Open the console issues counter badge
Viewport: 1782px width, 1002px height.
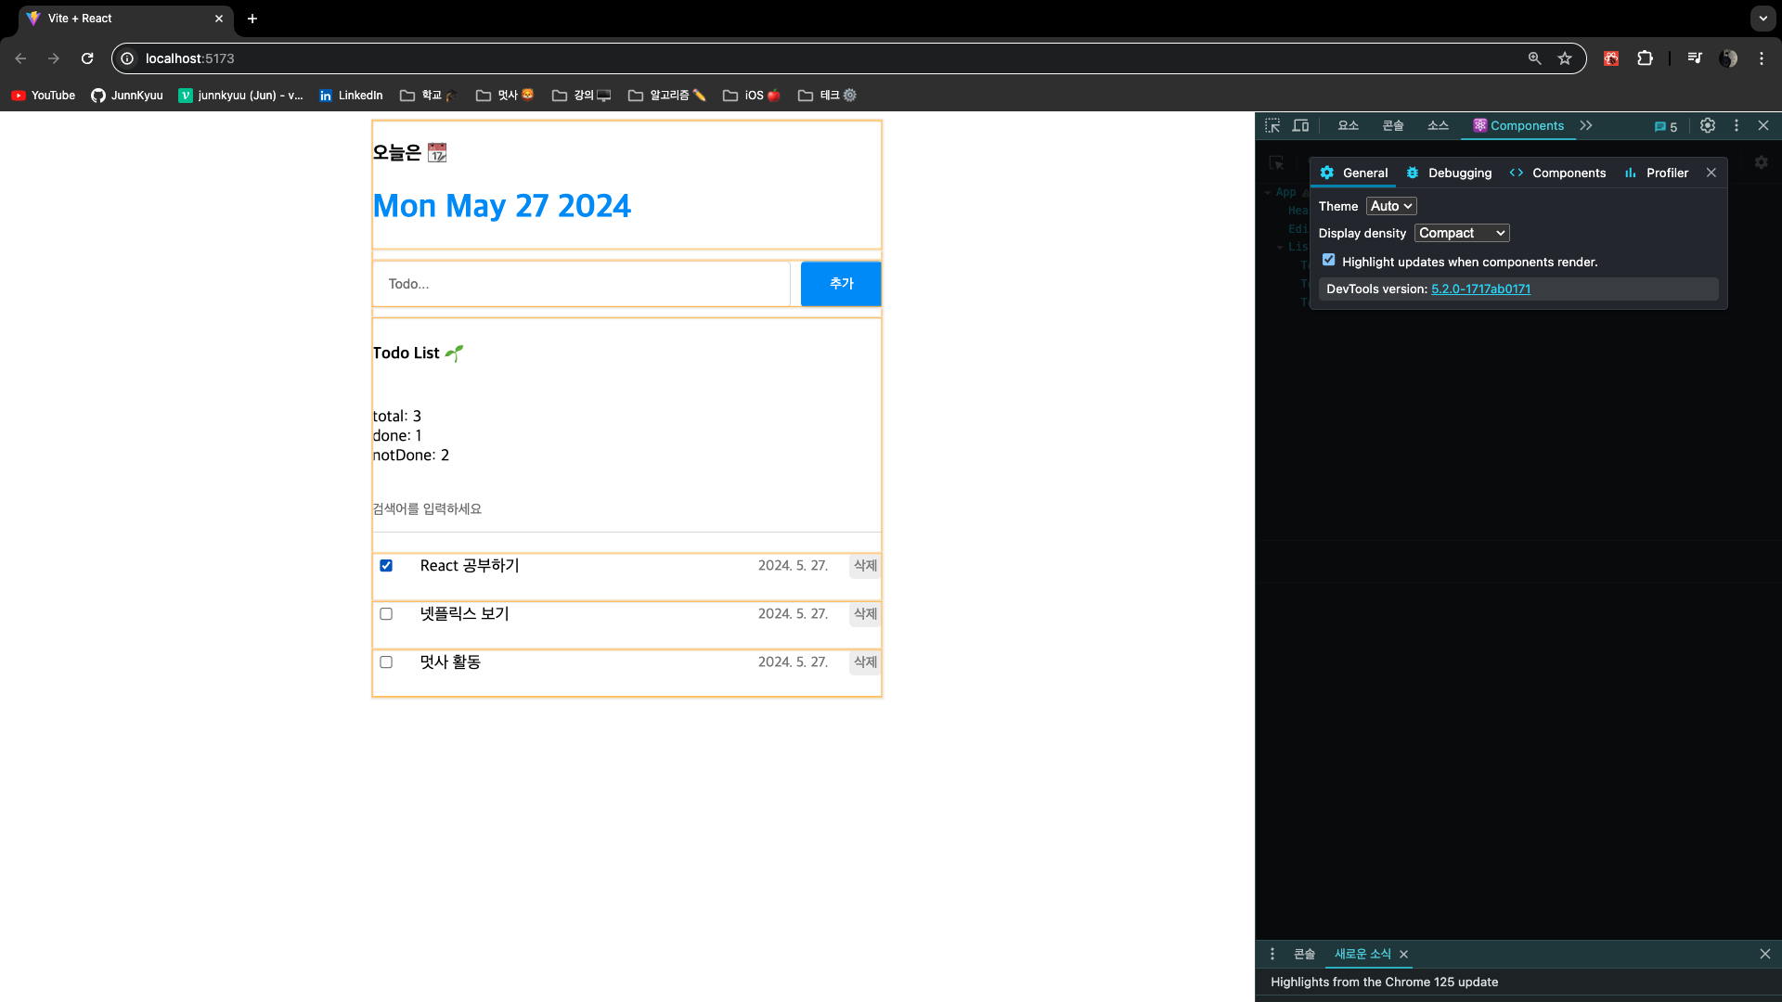(x=1666, y=126)
